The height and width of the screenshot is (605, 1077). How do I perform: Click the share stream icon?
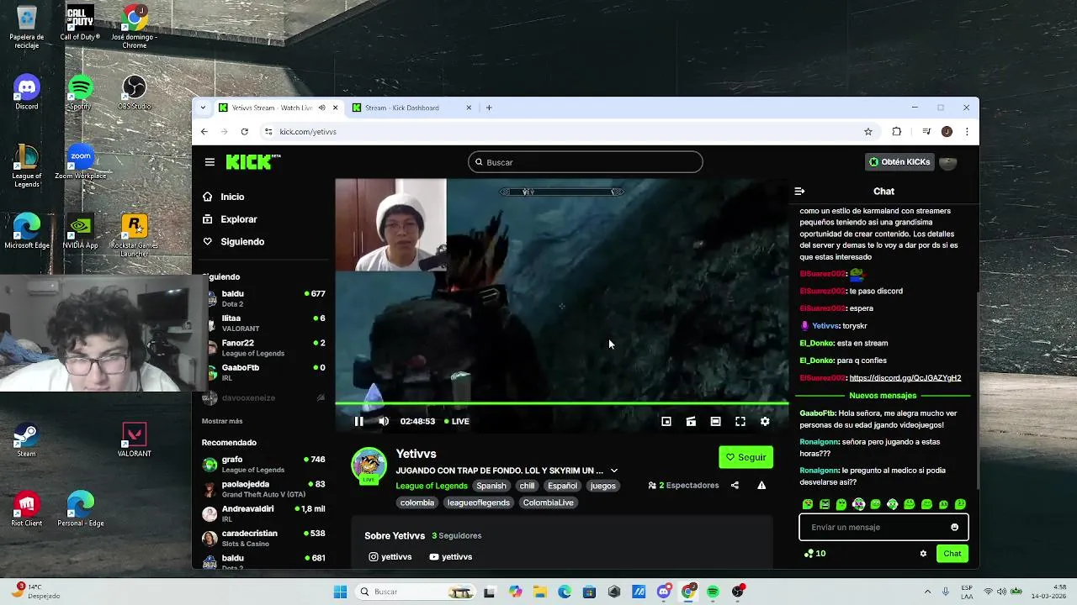735,486
